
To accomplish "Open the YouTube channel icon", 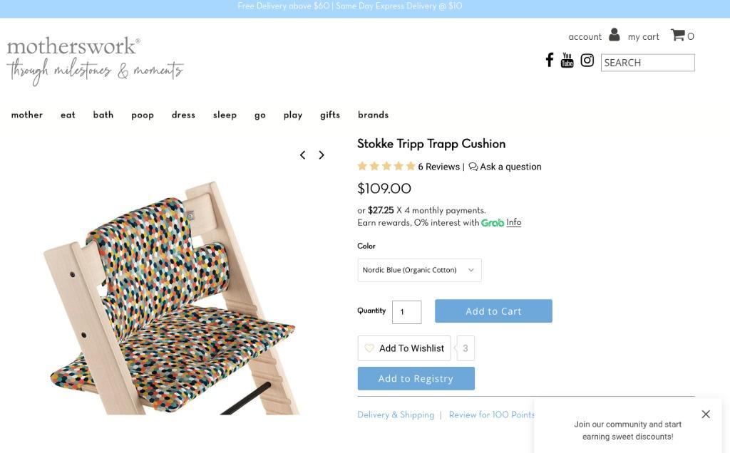I will point(567,60).
